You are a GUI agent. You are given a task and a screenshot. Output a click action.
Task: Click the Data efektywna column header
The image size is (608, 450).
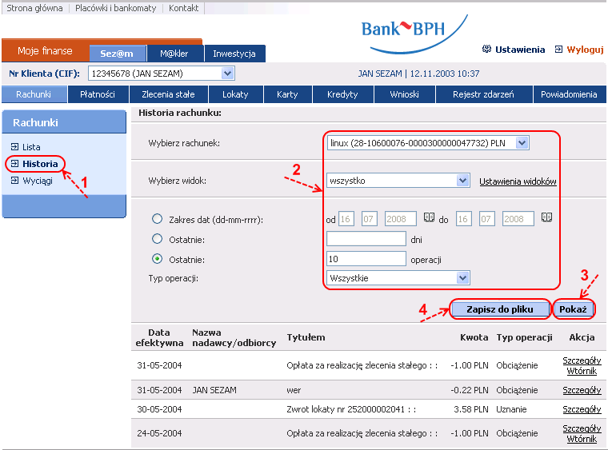point(159,337)
